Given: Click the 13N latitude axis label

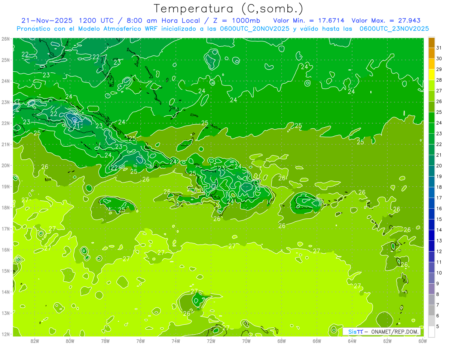Looking at the screenshot, I should [5, 313].
